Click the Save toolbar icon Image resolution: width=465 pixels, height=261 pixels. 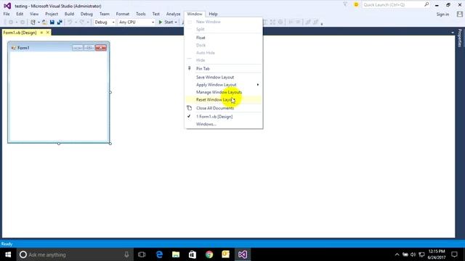(52, 22)
